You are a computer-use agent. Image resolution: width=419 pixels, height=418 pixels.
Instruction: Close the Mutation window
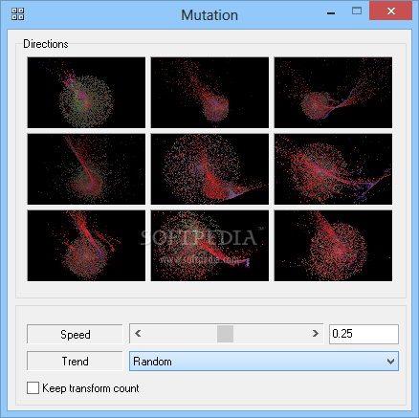391,11
